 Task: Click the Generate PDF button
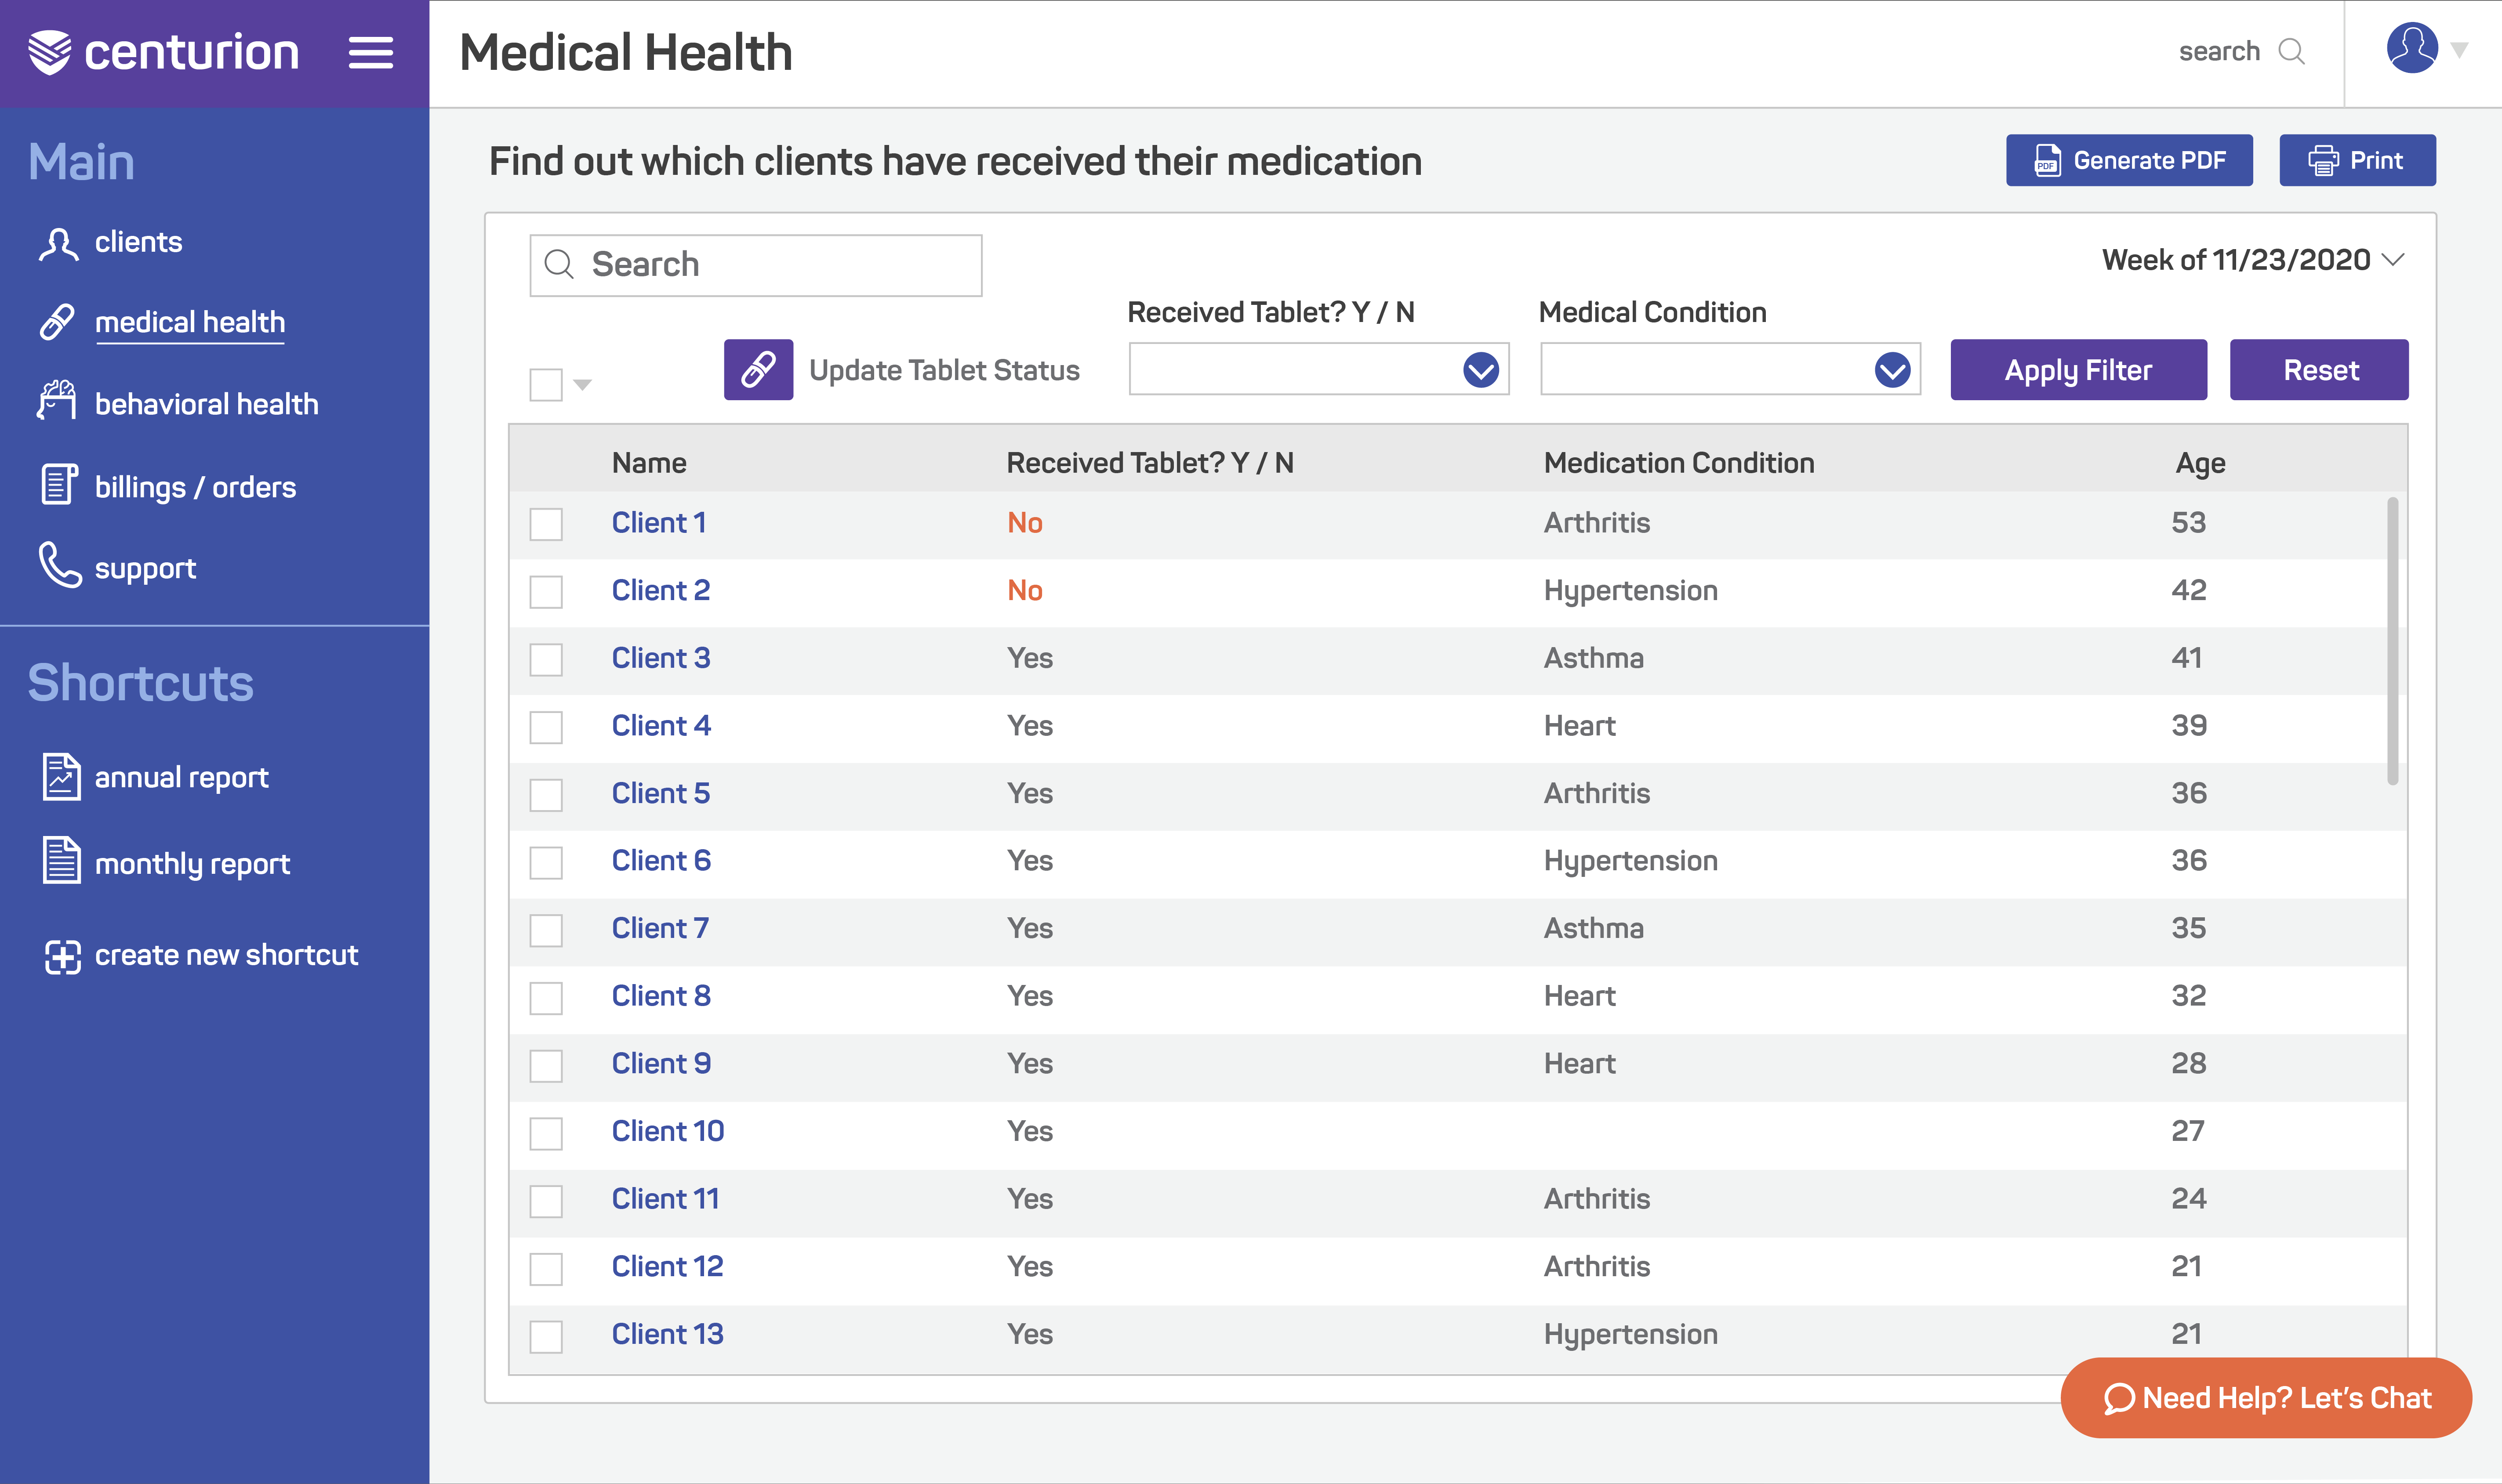[x=2129, y=160]
